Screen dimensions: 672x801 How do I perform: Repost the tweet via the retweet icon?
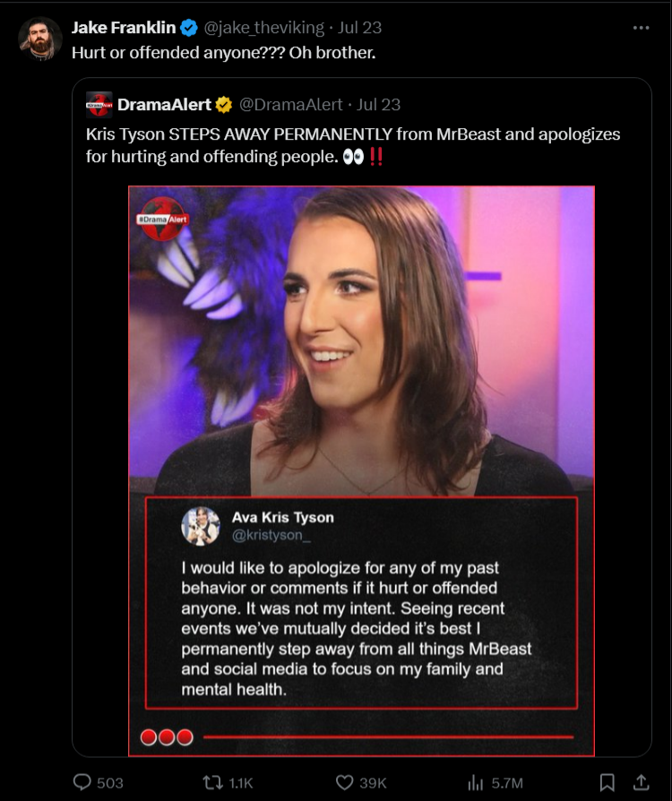[x=212, y=782]
